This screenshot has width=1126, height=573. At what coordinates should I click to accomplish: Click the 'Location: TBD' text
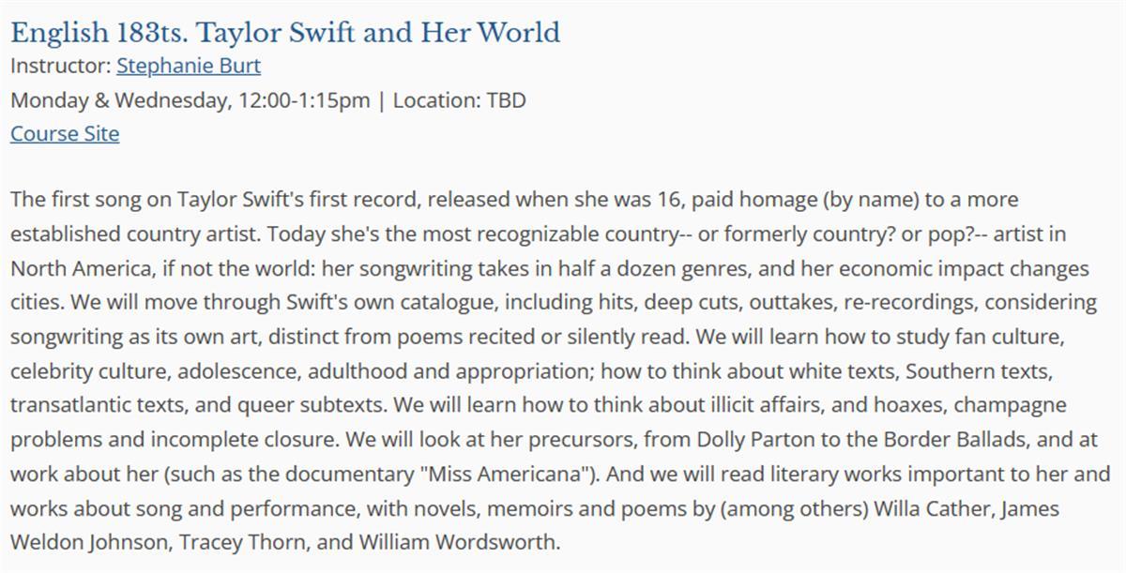[460, 99]
